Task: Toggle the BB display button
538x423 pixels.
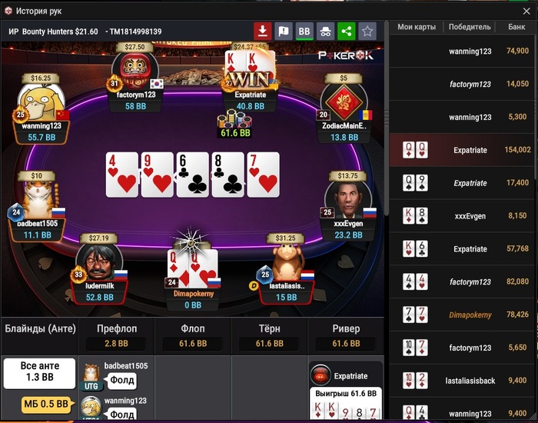Action: click(304, 32)
